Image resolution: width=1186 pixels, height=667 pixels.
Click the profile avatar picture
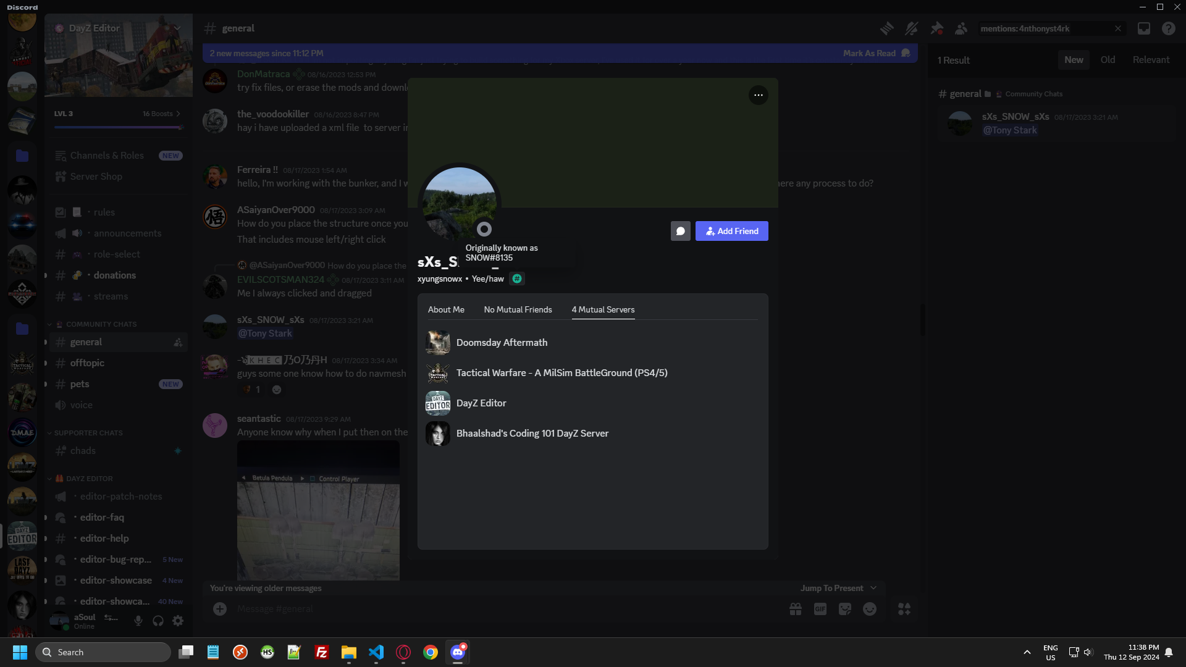[x=460, y=204]
